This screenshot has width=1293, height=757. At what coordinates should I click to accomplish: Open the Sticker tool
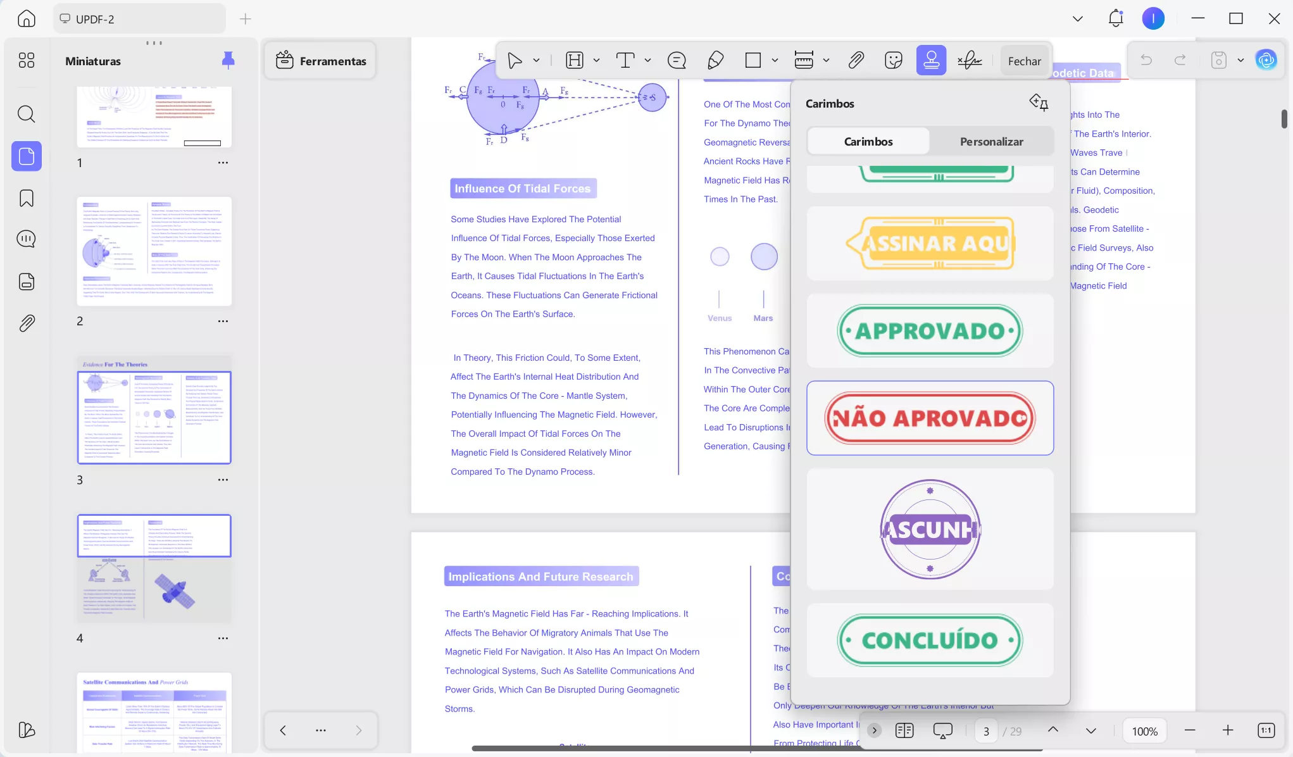coord(893,60)
